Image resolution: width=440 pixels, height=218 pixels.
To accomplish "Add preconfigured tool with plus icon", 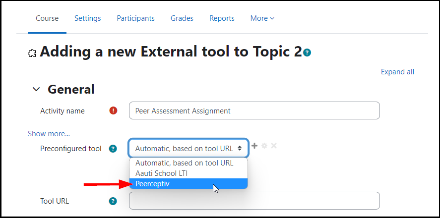I will [x=254, y=146].
